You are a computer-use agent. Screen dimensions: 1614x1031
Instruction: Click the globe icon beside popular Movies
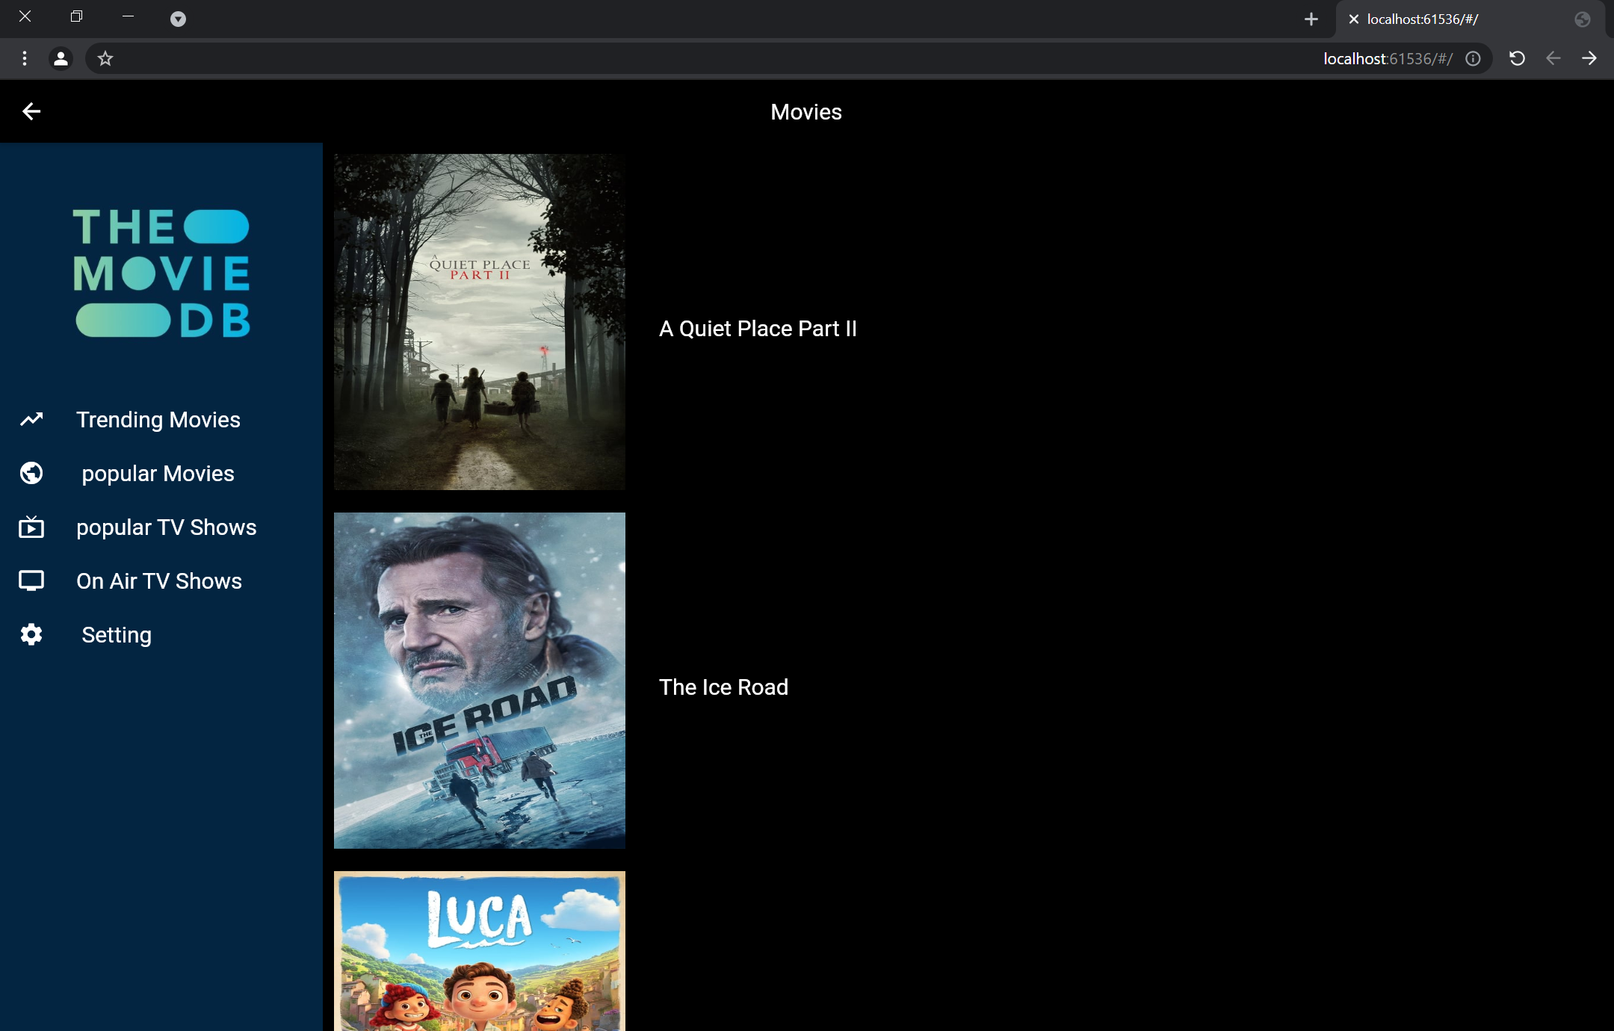tap(31, 473)
